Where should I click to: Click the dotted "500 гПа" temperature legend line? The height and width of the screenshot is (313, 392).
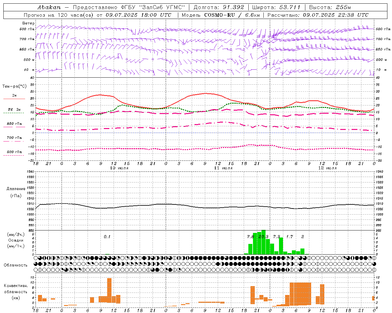(x=13, y=155)
